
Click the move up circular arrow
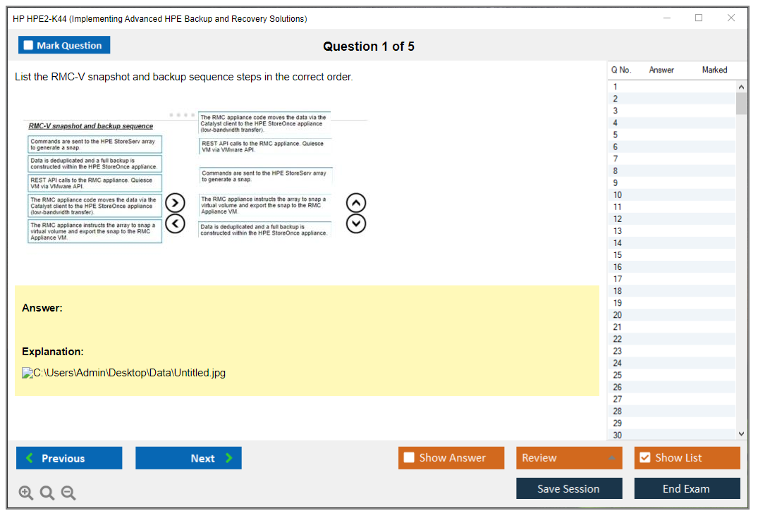pyautogui.click(x=356, y=204)
